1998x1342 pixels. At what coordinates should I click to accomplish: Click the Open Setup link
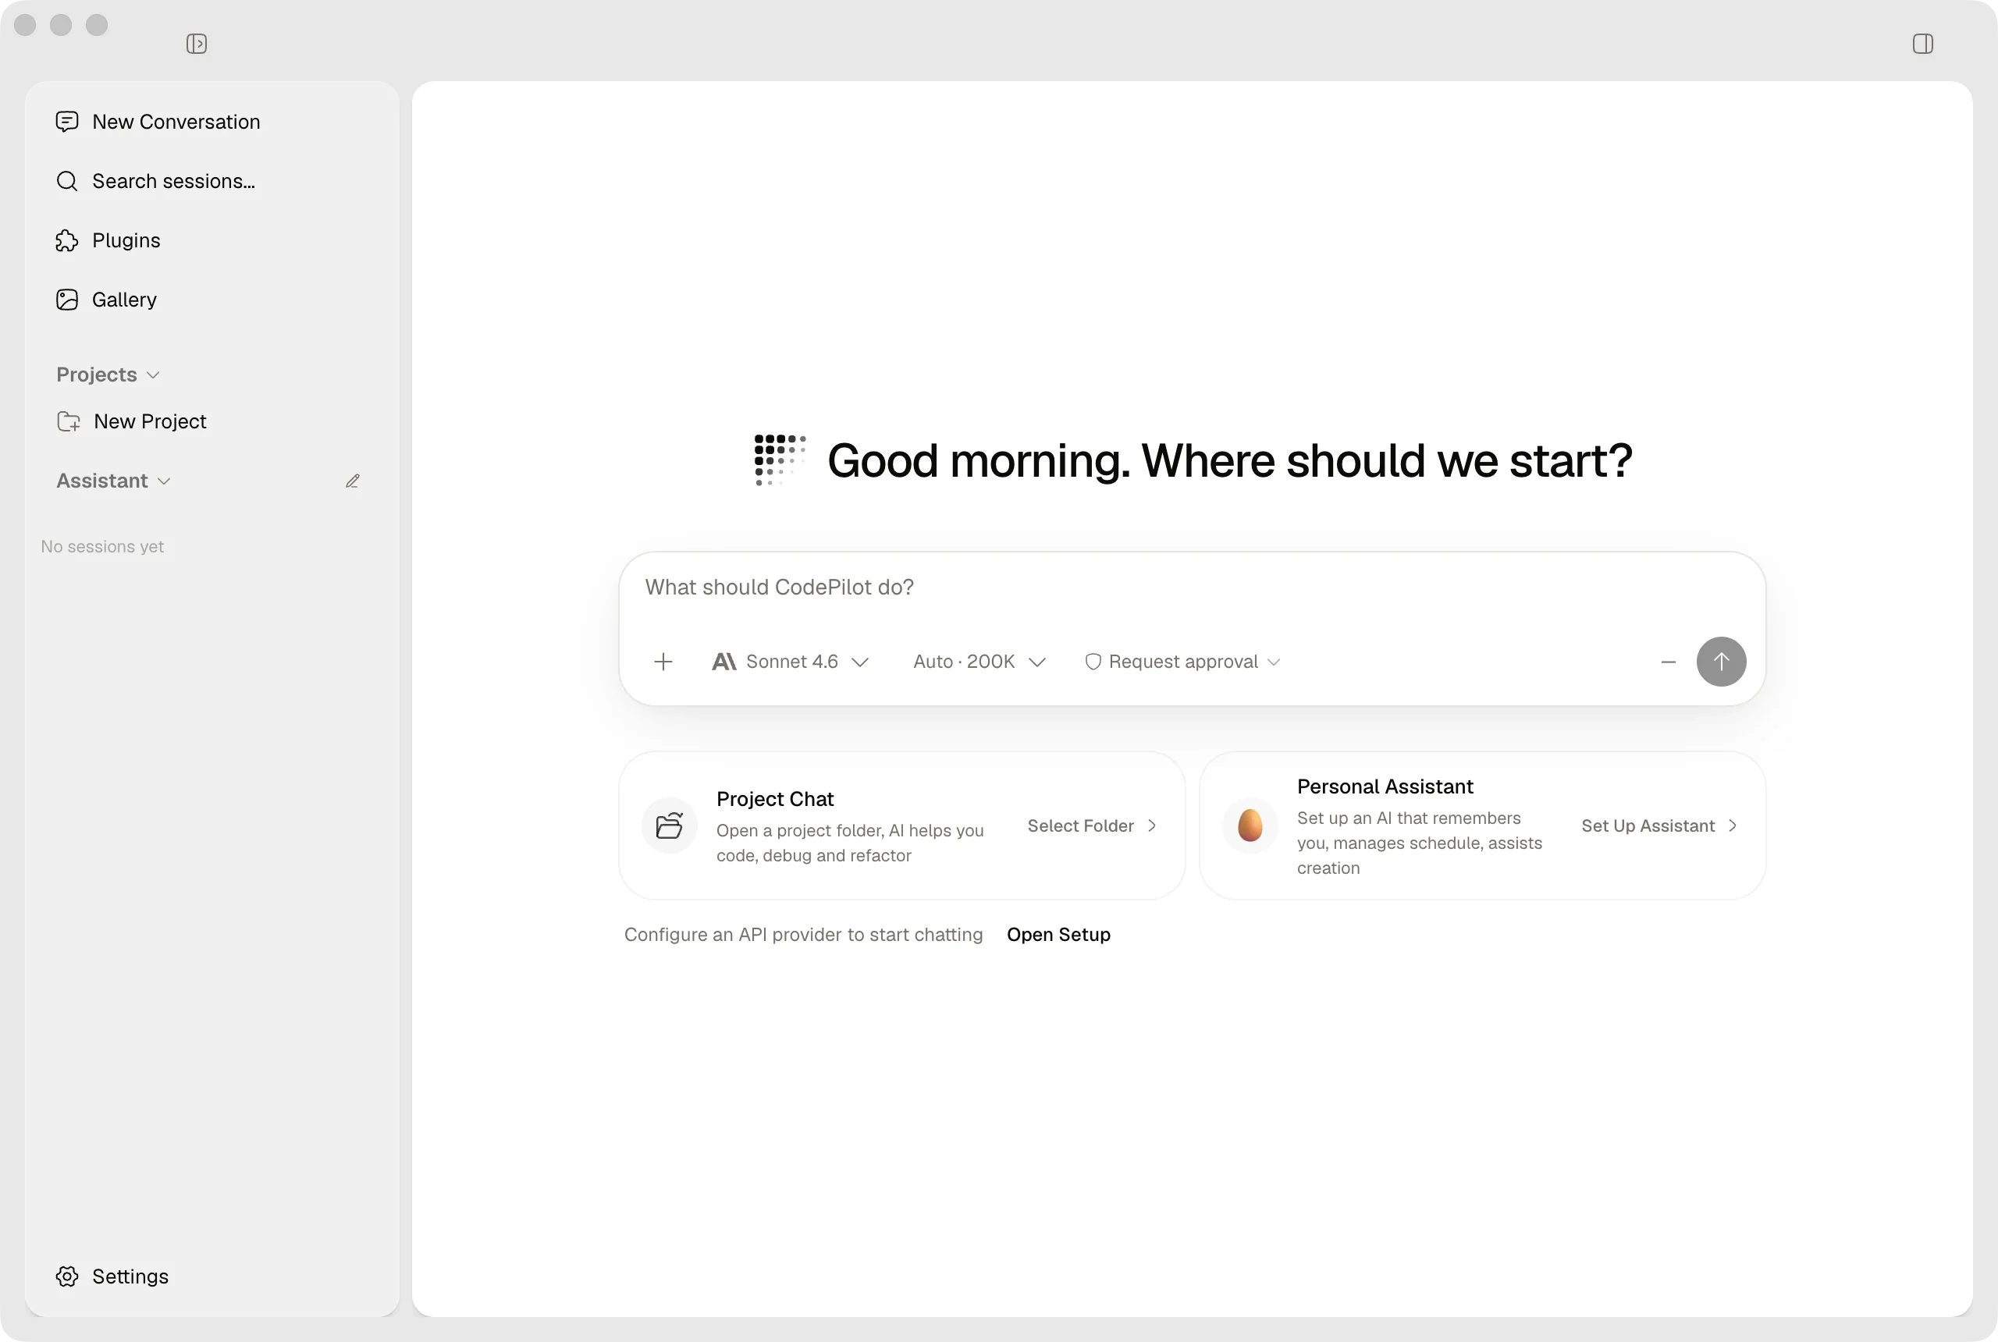click(1059, 935)
